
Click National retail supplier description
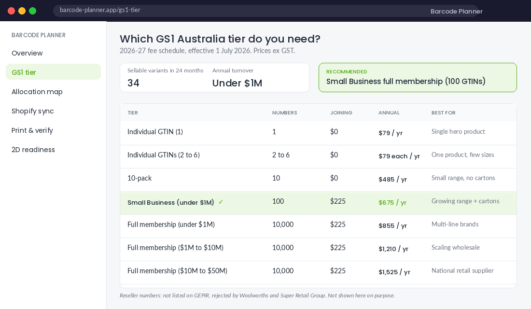coord(462,271)
